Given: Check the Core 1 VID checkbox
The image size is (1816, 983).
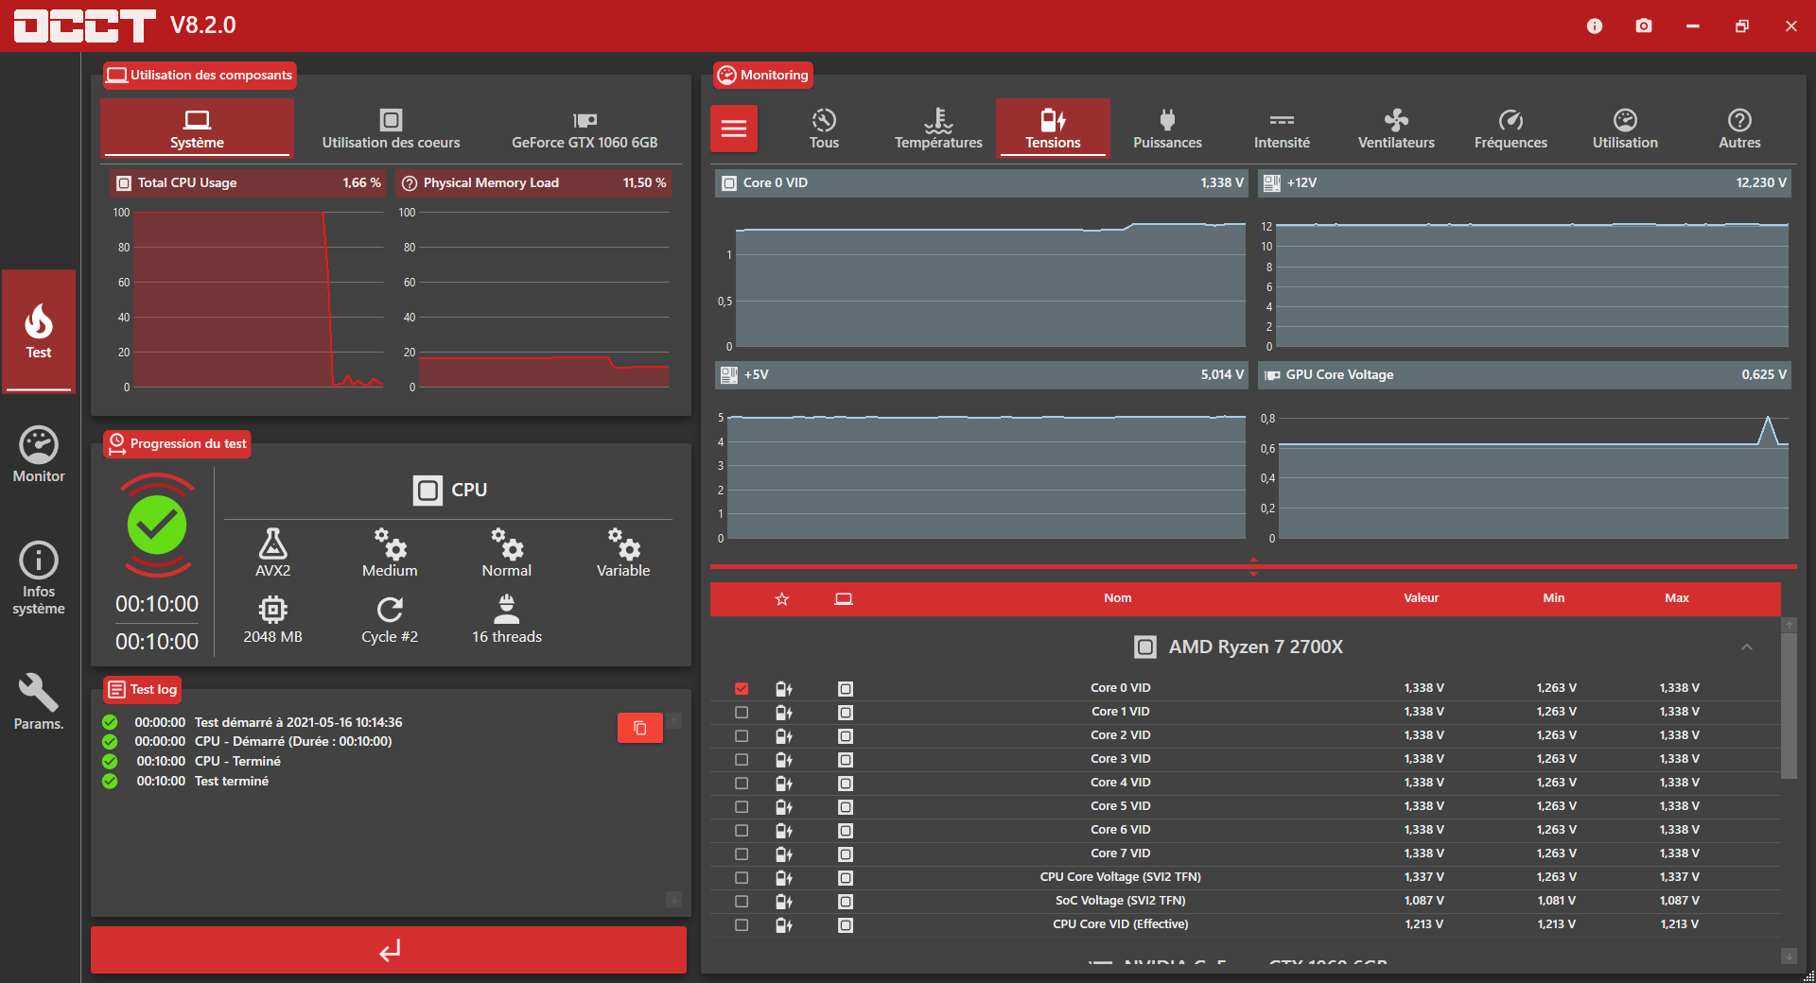Looking at the screenshot, I should [x=742, y=712].
